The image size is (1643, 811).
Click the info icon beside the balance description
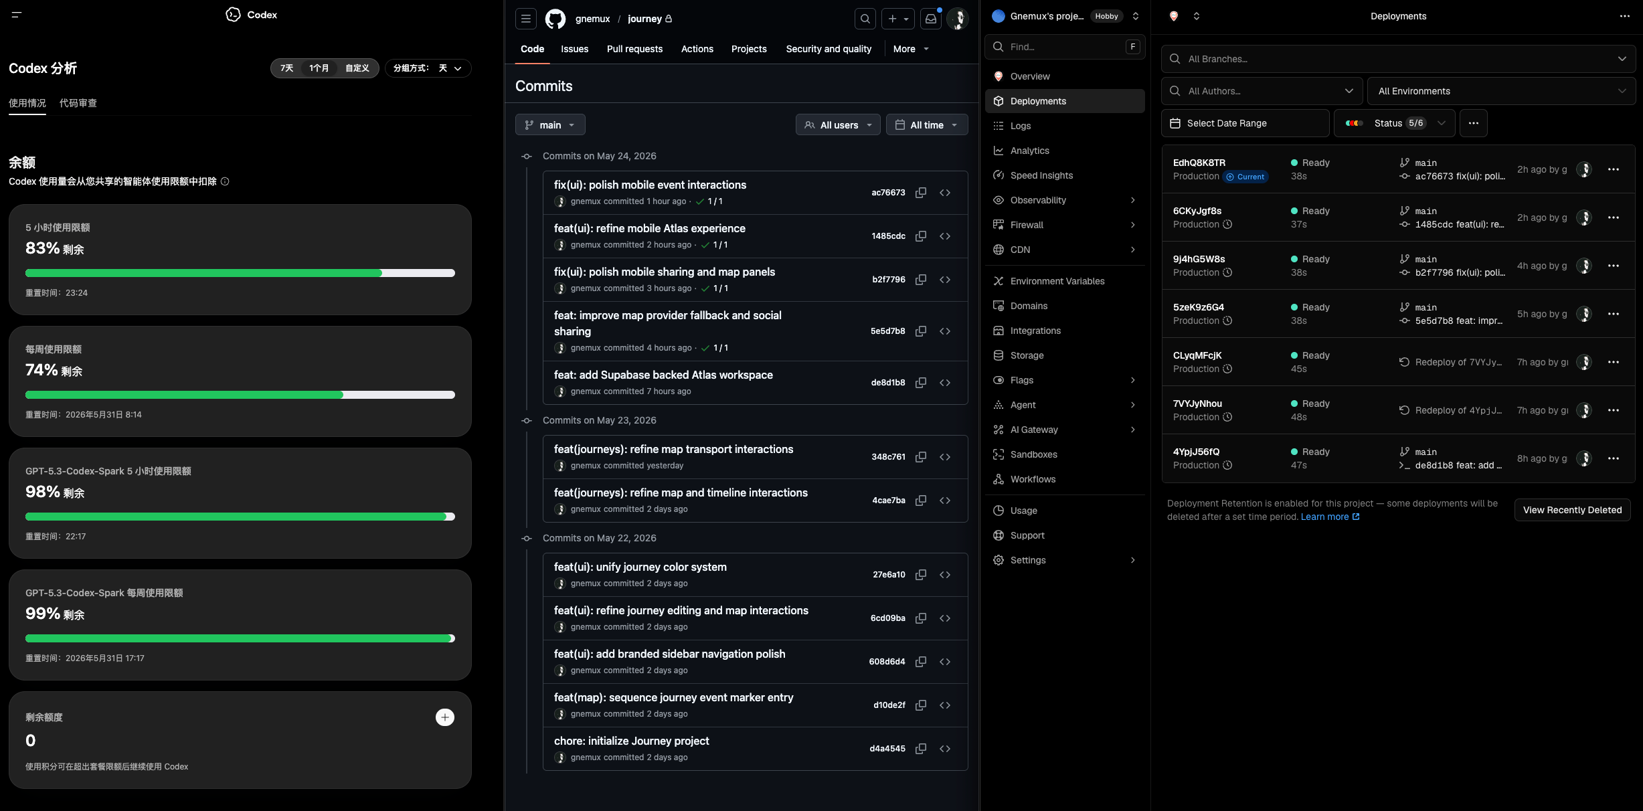tap(225, 181)
